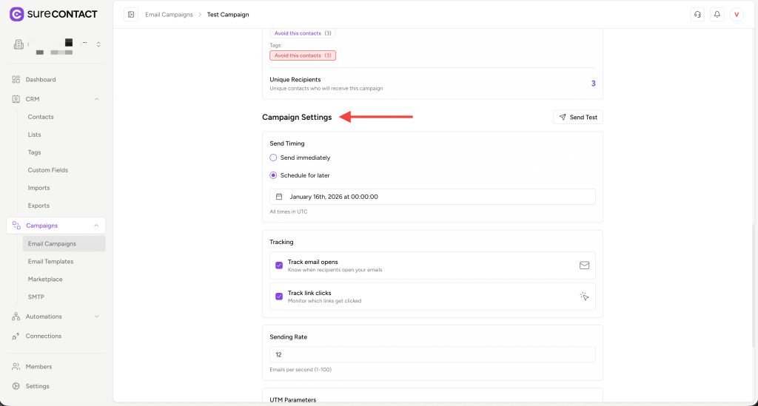758x406 pixels.
Task: Click the Dashboard grid icon
Action: [x=16, y=79]
